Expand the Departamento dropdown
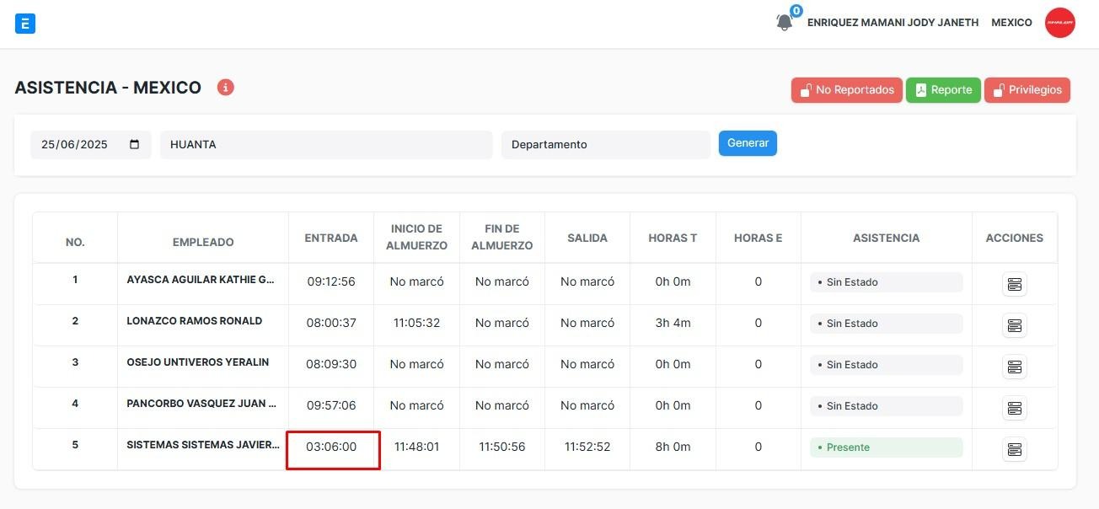Screen dimensions: 1099x509 (x=605, y=145)
